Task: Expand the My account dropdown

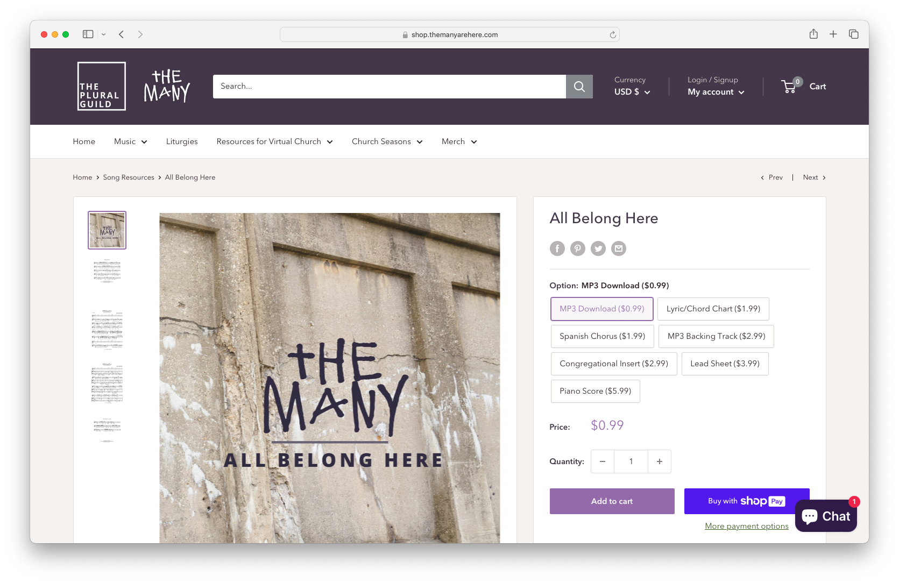Action: pos(716,92)
